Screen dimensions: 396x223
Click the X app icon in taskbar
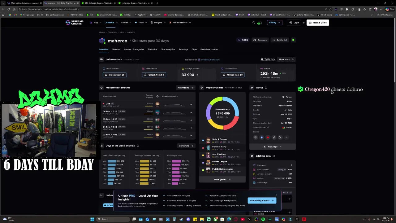(x=249, y=219)
